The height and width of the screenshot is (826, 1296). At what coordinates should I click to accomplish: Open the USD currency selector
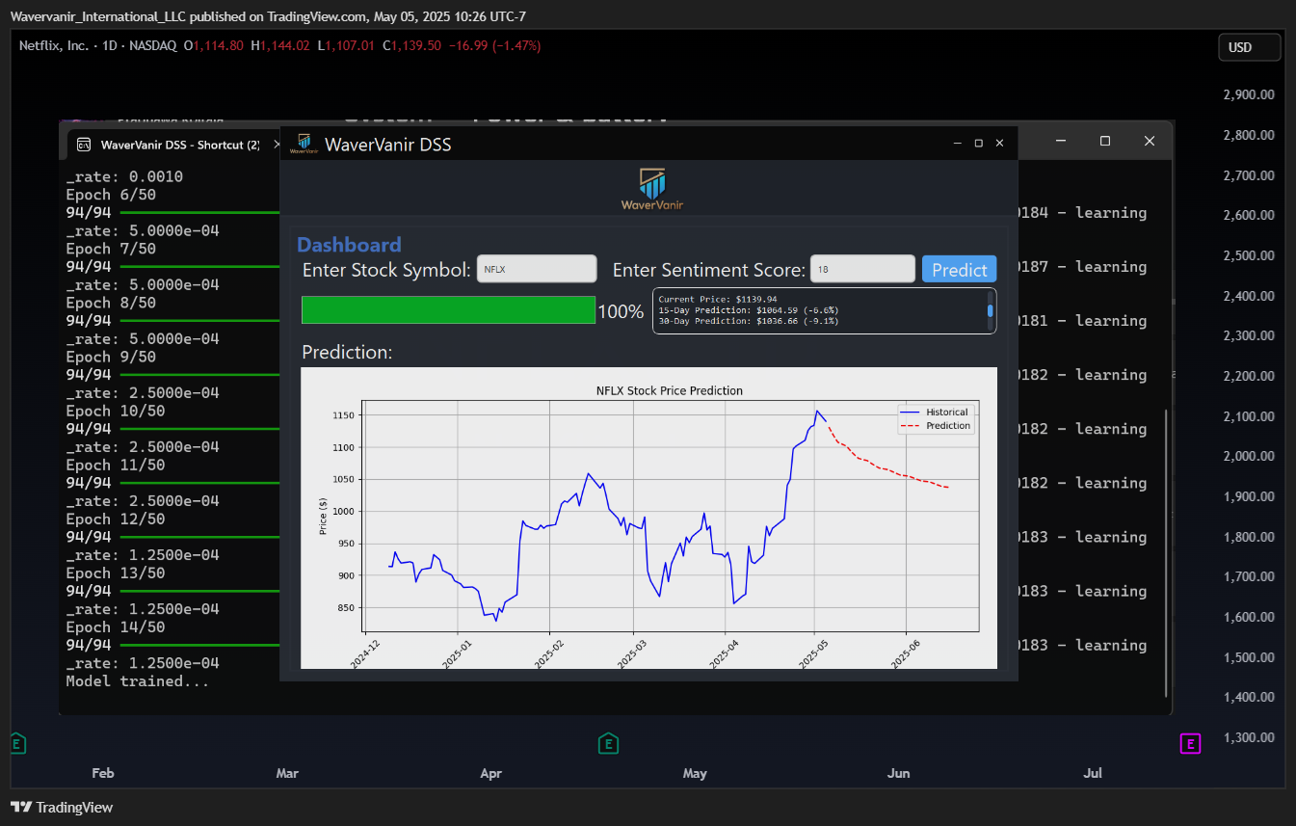pos(1250,47)
